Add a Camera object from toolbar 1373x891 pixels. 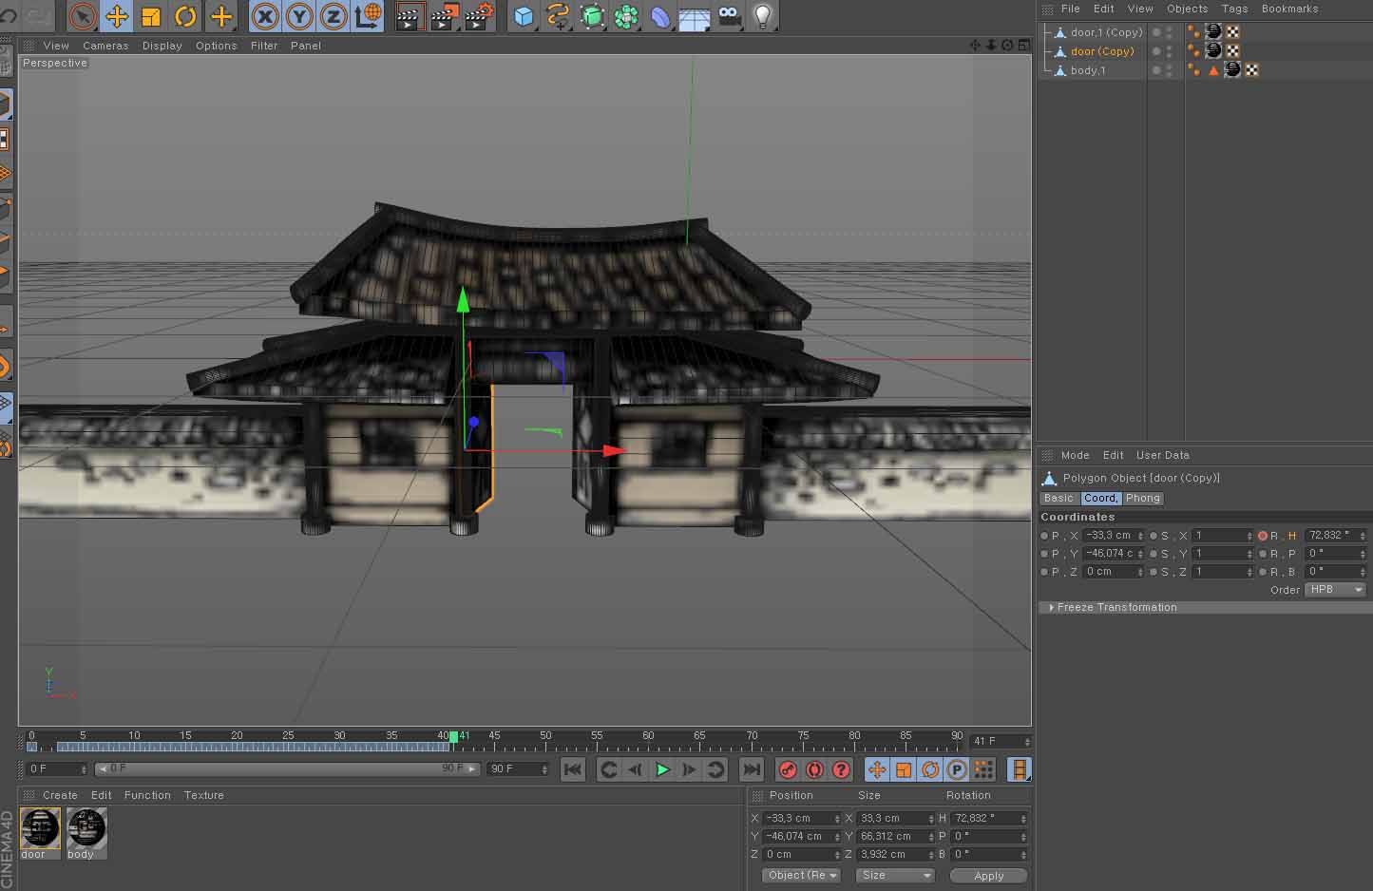(729, 16)
